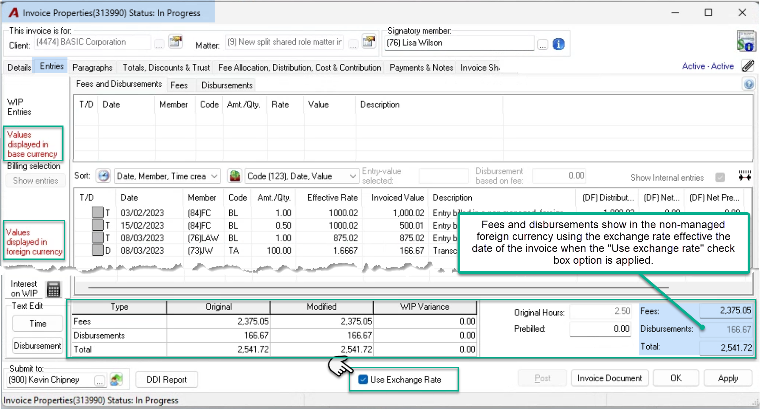Select the Disbursements sub-tab
Viewport: 760px width, 410px height.
(227, 85)
